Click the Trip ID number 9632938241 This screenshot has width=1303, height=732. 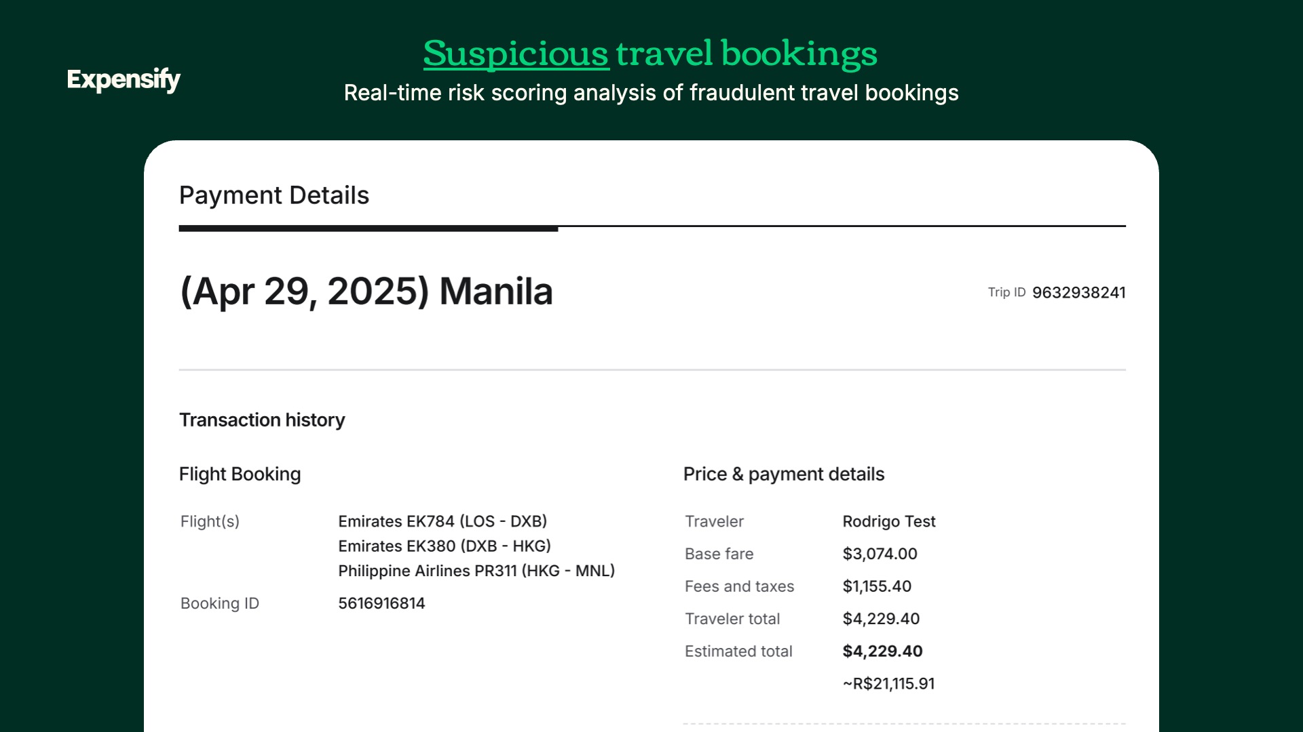click(1079, 292)
